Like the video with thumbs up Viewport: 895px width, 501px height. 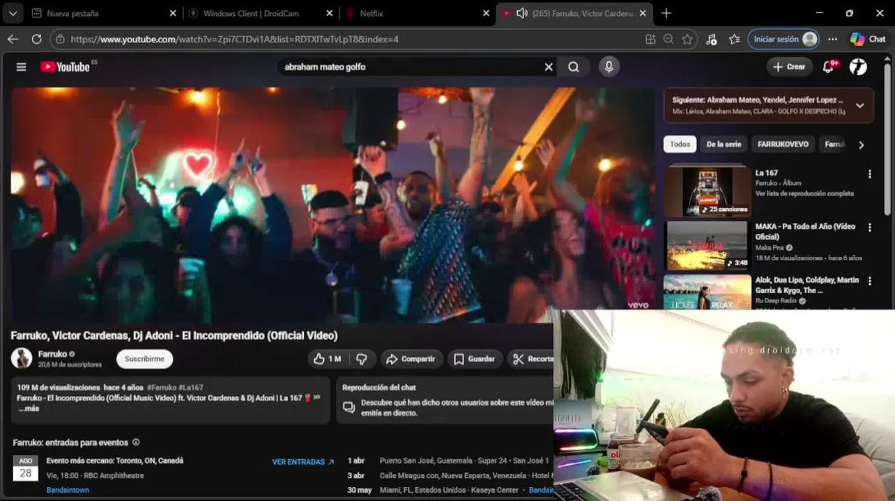(x=326, y=359)
